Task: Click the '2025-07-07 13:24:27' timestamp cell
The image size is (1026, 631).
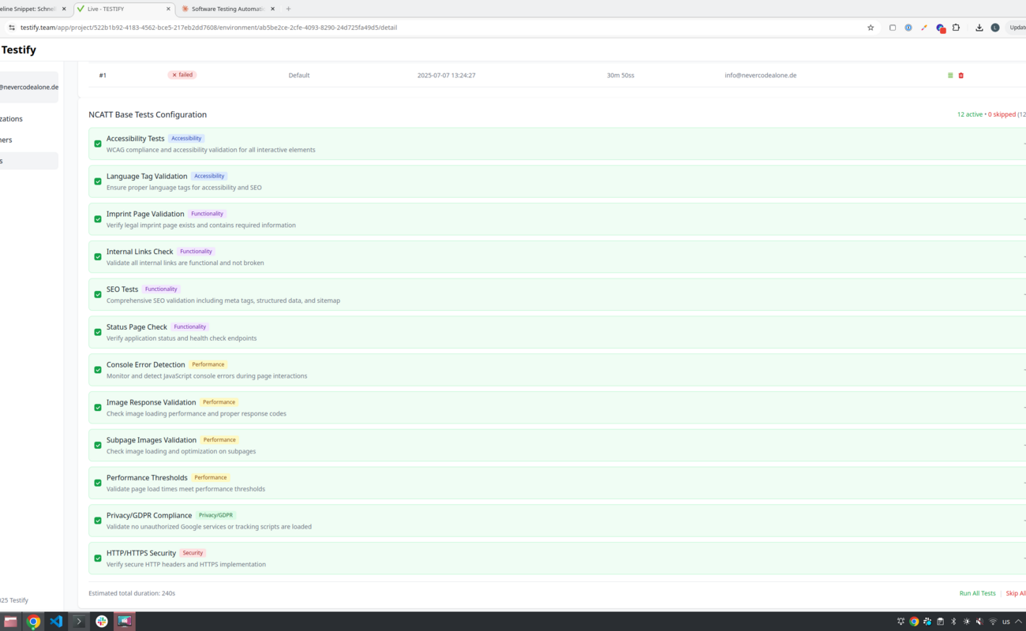Action: point(447,76)
